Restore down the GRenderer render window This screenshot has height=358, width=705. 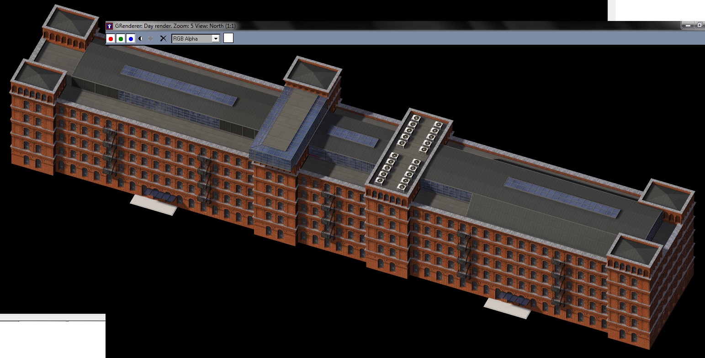(x=700, y=26)
